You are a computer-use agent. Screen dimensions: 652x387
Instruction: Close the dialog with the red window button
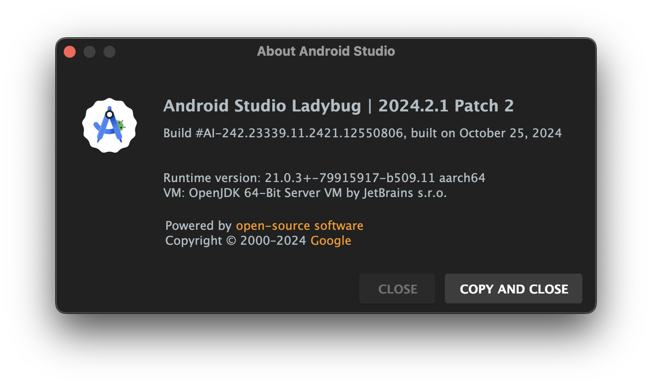pyautogui.click(x=70, y=51)
